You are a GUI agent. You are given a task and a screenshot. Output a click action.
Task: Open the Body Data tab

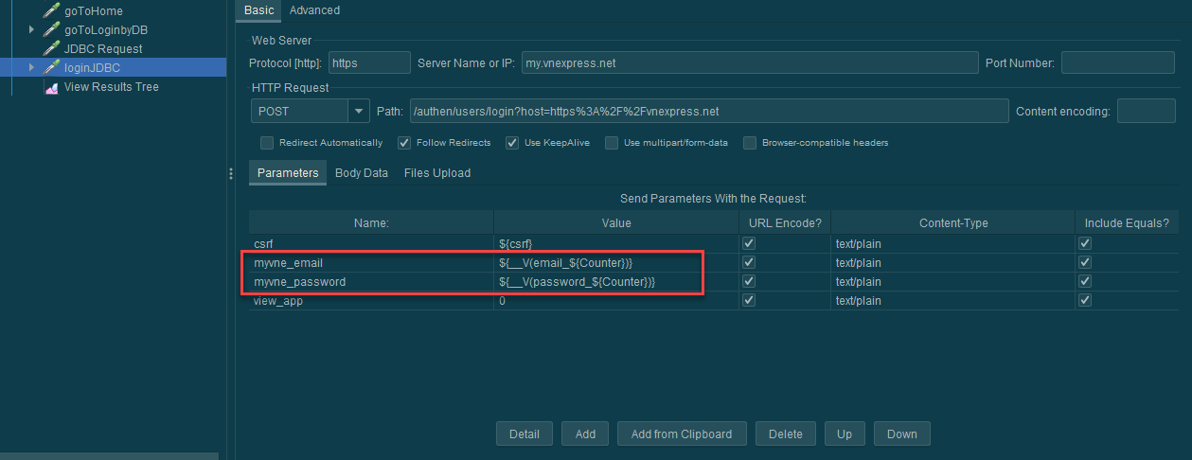point(362,173)
